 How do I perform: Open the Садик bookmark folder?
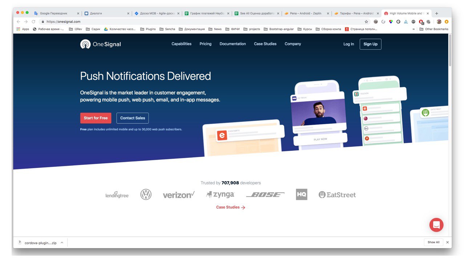[93, 29]
